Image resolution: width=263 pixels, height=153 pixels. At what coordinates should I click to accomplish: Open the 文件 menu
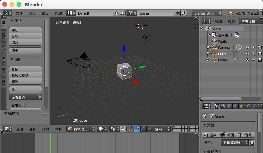19,13
